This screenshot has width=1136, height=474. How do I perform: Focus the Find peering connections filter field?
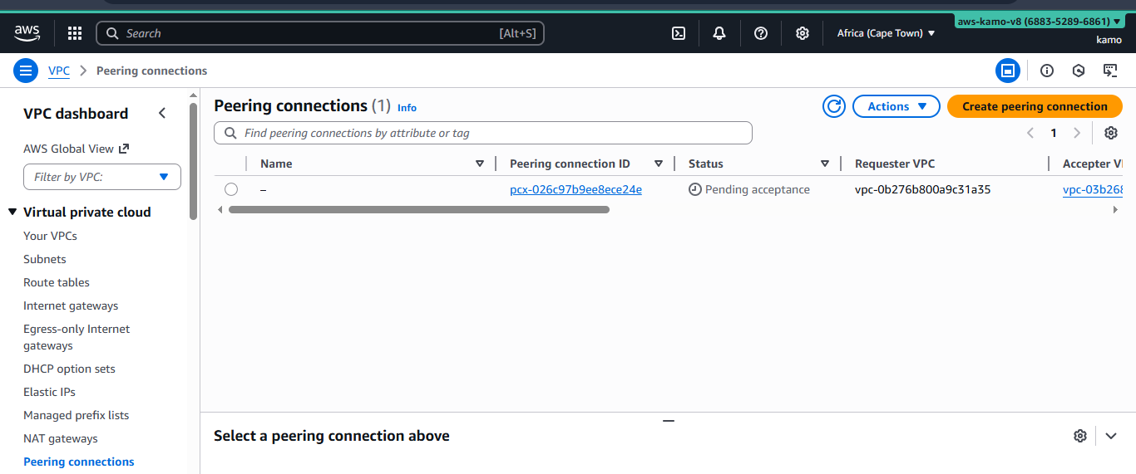point(483,133)
